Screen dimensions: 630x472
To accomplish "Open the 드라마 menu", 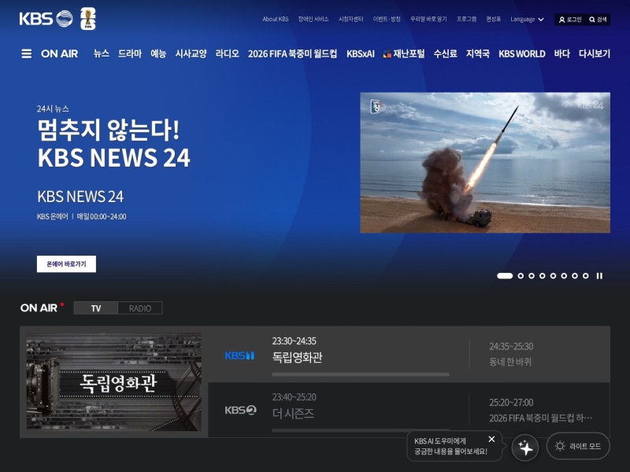I will click(130, 53).
